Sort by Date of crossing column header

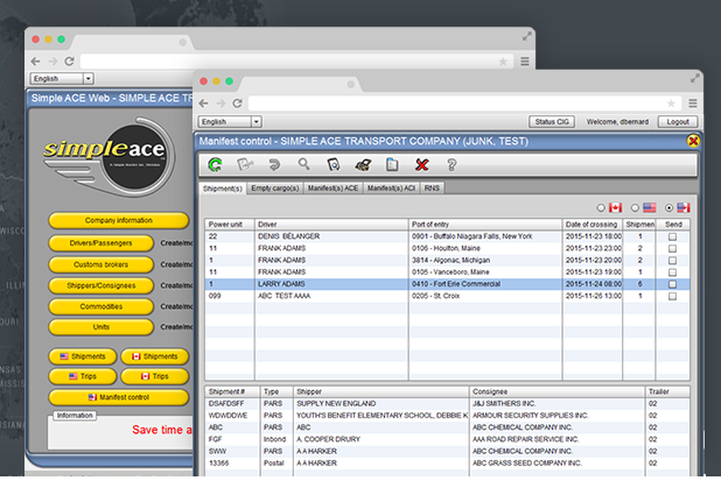tap(592, 224)
